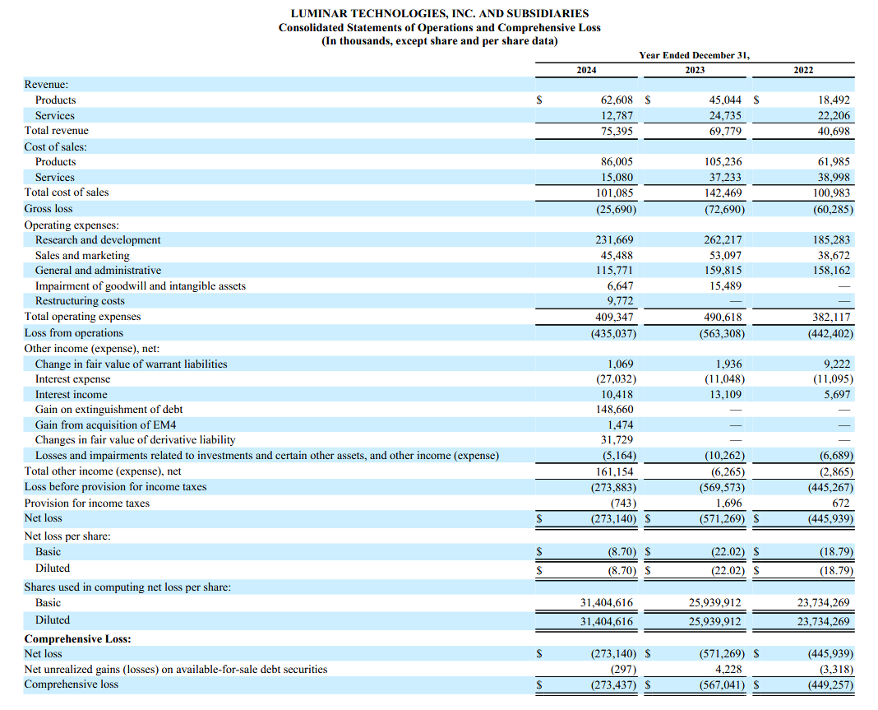Viewport: 878px width, 710px height.
Task: Click the 2023 column header
Action: tap(695, 70)
